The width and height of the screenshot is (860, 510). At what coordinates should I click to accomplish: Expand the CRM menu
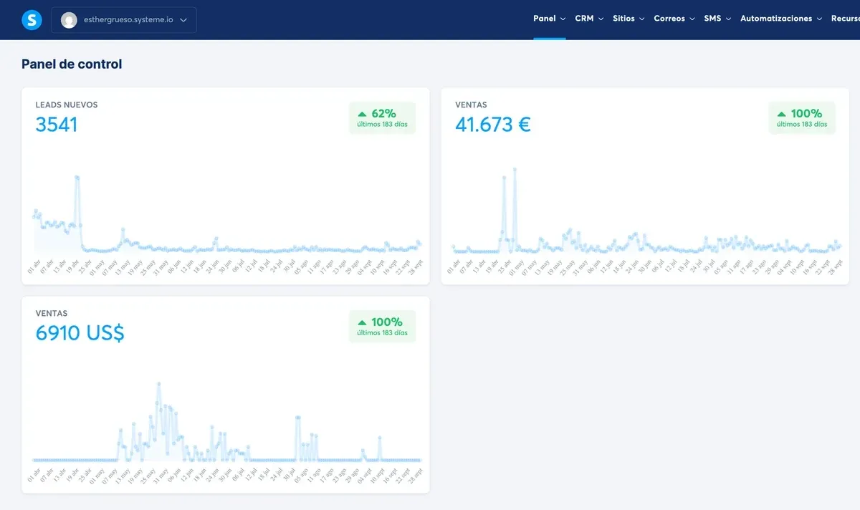click(x=589, y=19)
